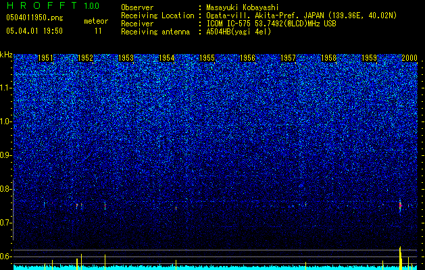The width and height of the screenshot is (425, 270).
Task: Click the 1953 time marker
Action: 126,58
